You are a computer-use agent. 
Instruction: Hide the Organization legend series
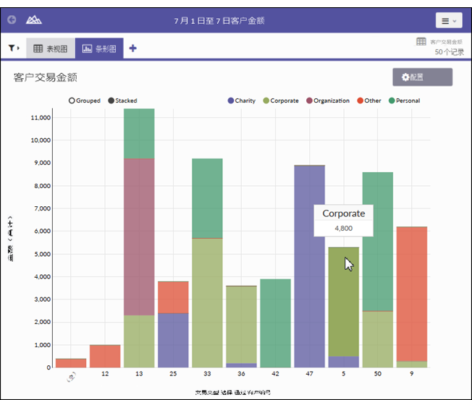[309, 101]
